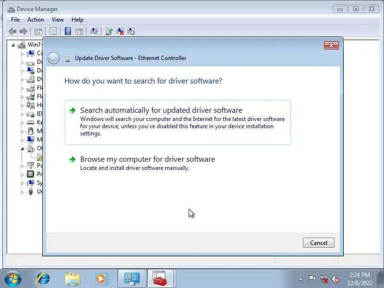Choose Search automatically for updated driver software

click(178, 122)
